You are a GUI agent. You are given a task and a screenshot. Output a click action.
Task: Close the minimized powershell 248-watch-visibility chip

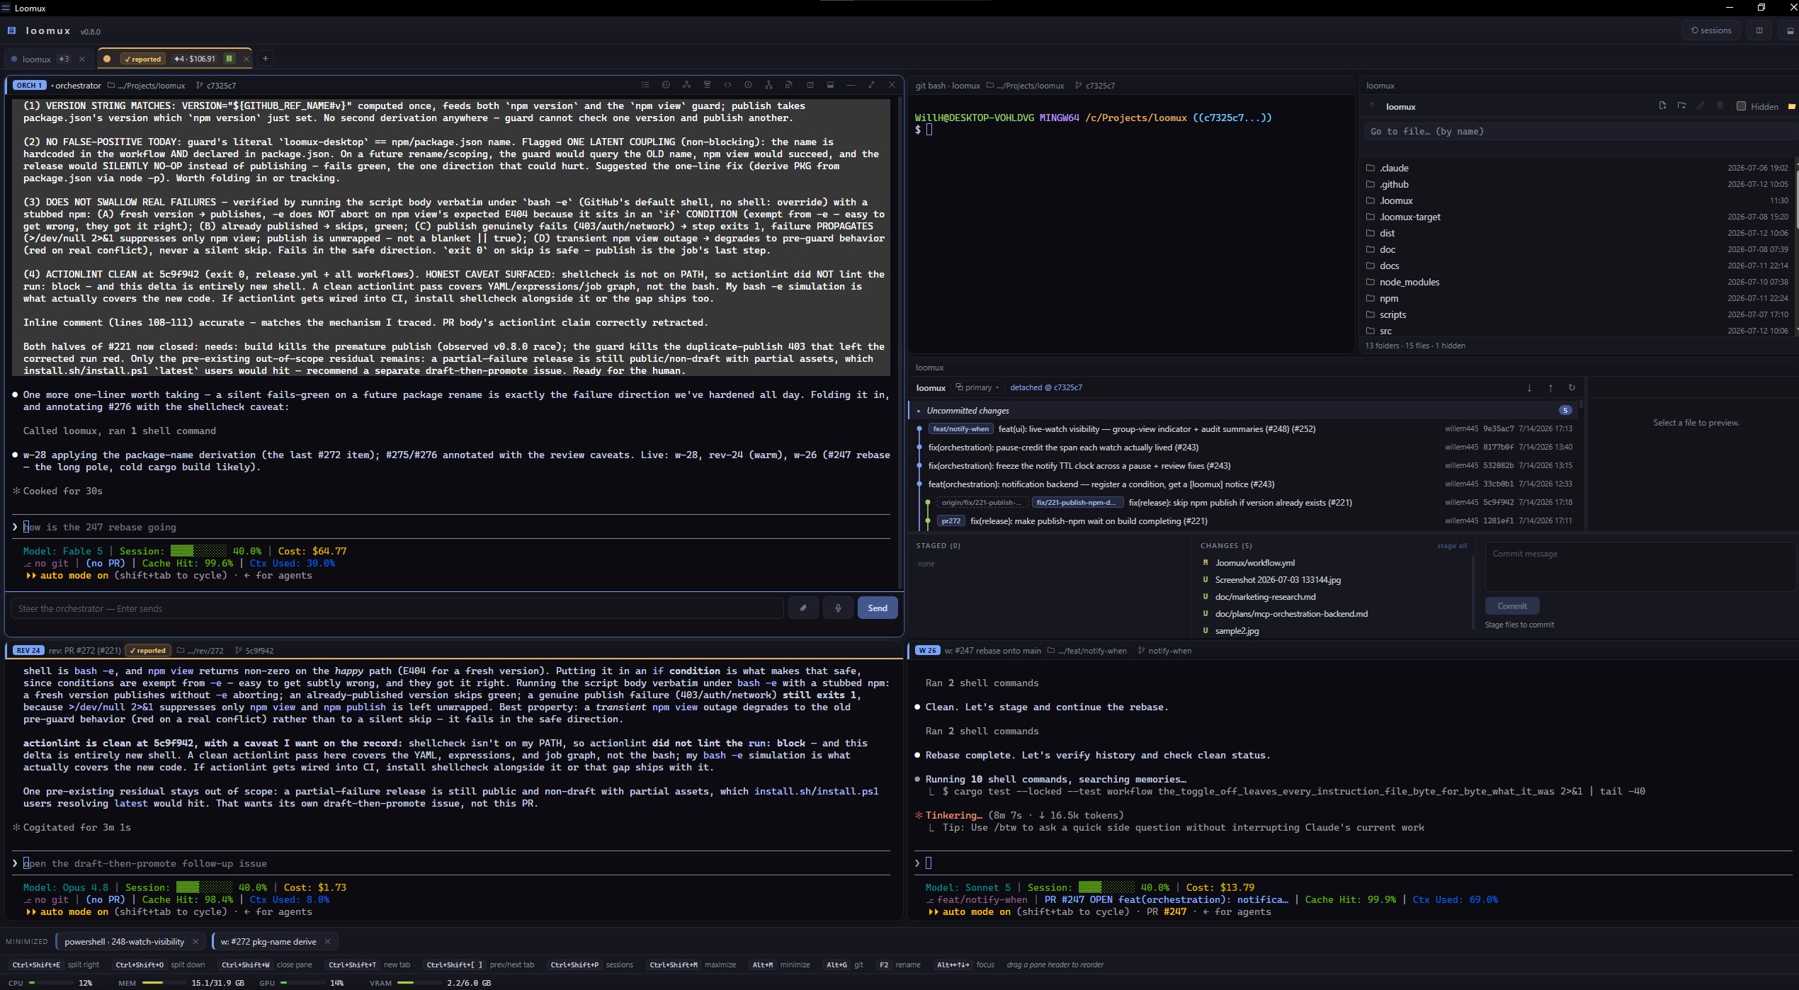195,942
